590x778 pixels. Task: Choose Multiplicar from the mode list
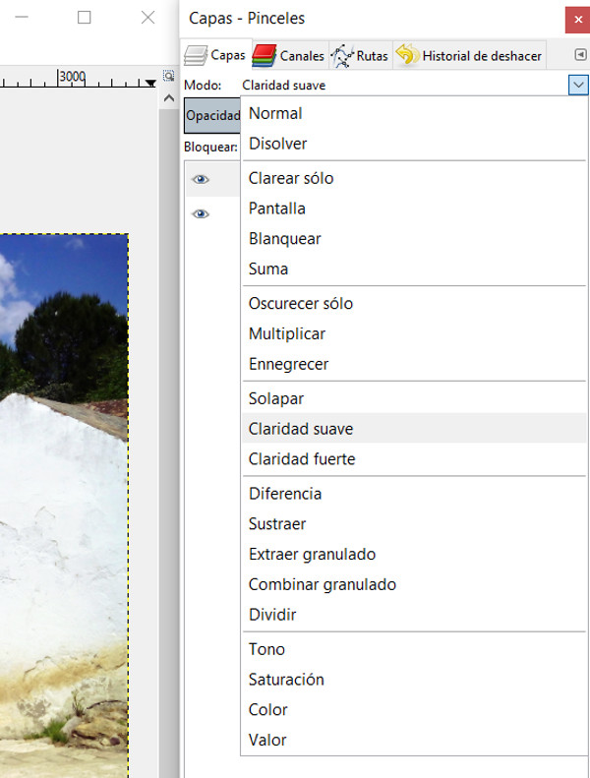(x=286, y=333)
